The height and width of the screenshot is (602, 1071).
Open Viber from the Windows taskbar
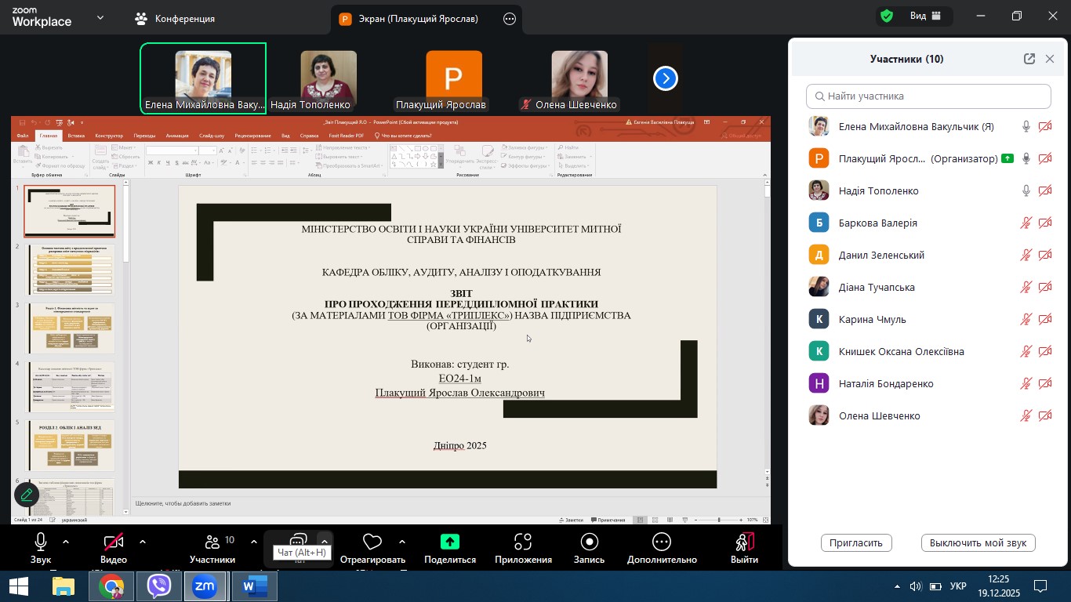coord(159,586)
